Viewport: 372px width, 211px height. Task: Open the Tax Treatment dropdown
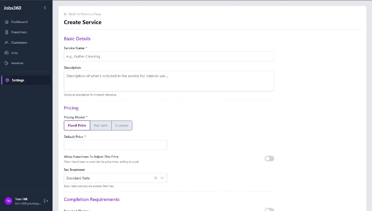pos(162,178)
